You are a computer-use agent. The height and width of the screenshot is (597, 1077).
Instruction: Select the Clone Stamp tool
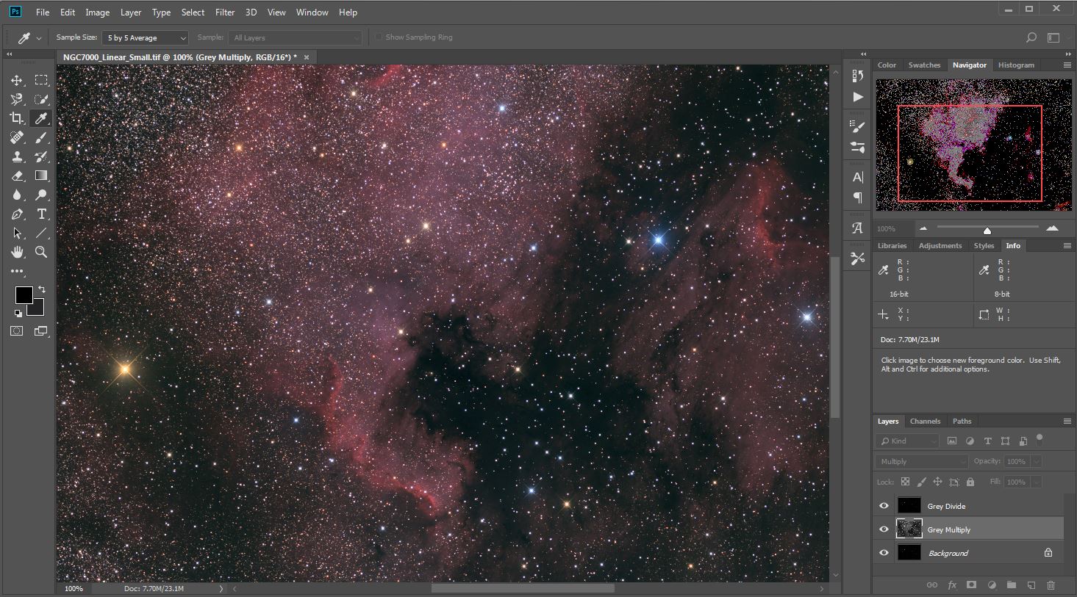[17, 156]
